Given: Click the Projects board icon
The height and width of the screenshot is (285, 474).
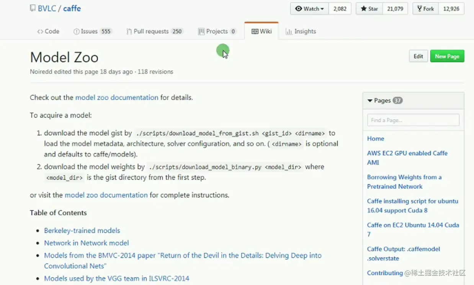Looking at the screenshot, I should tap(201, 31).
